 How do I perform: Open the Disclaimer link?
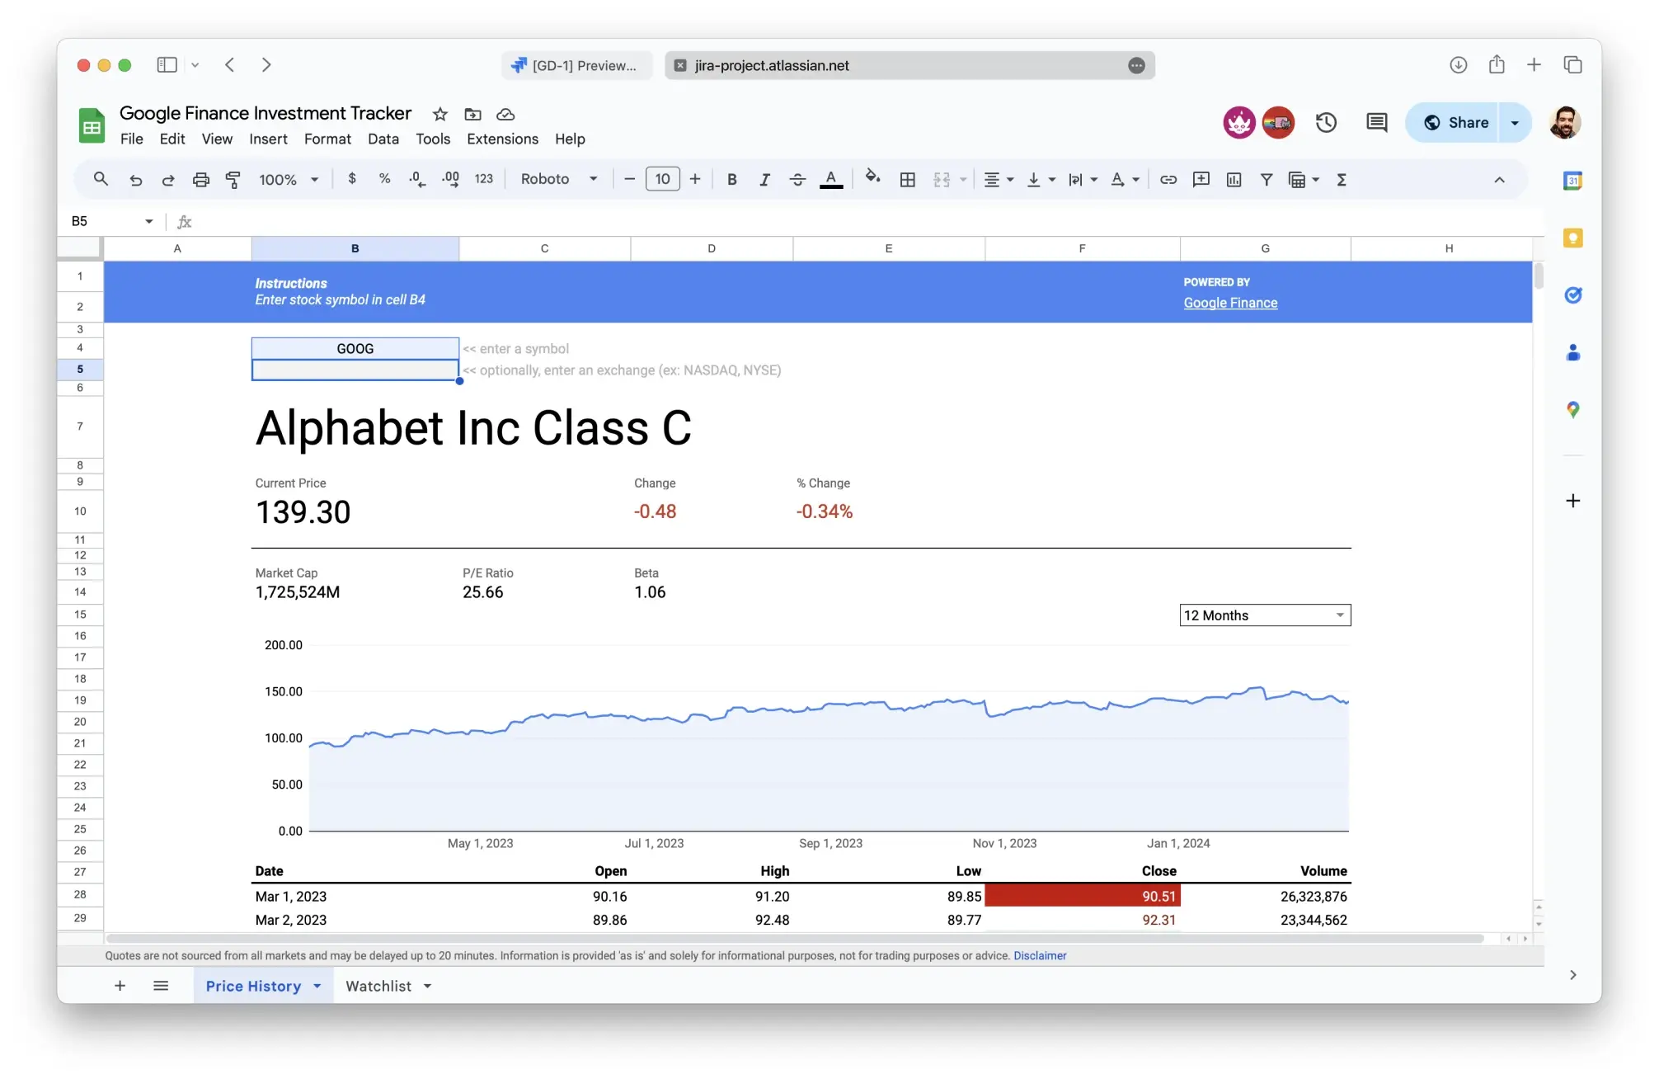coord(1040,955)
